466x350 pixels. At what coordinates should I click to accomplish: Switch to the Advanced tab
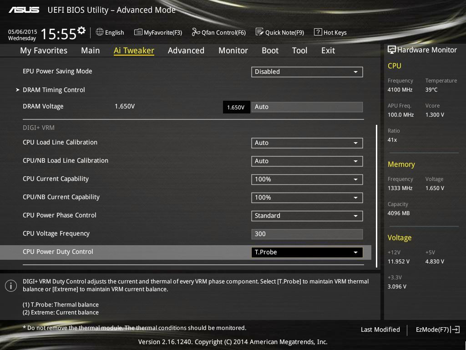[x=186, y=51]
